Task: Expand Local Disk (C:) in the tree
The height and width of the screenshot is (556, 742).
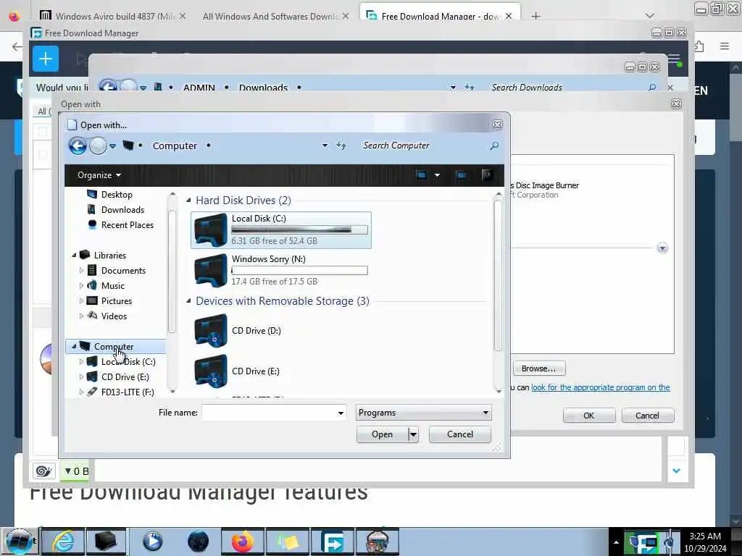Action: point(81,362)
